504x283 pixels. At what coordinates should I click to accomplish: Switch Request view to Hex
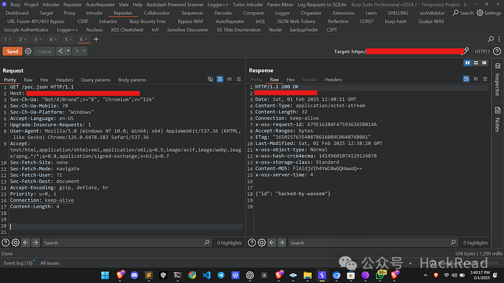[x=44, y=80]
